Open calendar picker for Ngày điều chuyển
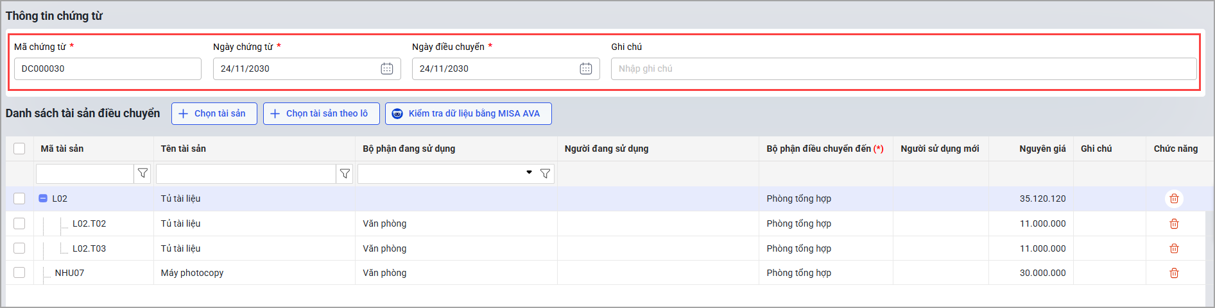This screenshot has width=1215, height=308. pos(585,69)
